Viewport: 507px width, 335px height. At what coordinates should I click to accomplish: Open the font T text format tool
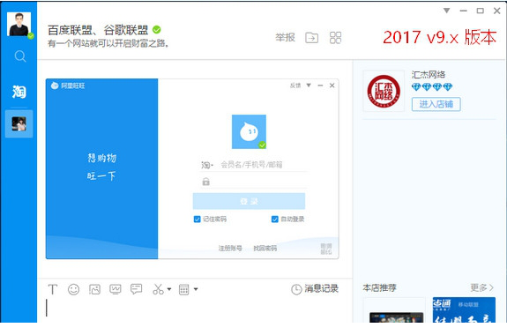click(53, 289)
